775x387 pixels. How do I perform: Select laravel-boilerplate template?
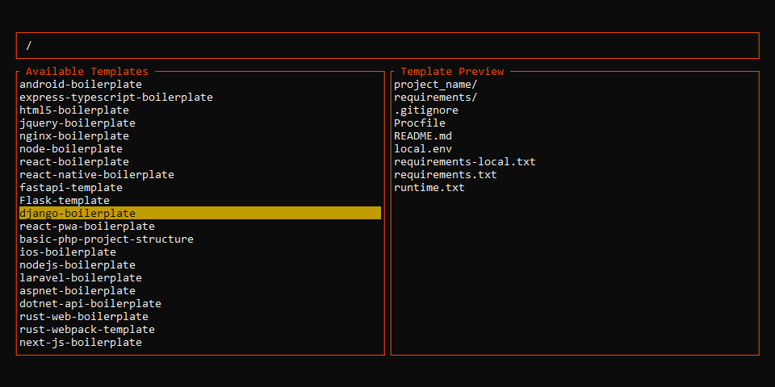(x=81, y=277)
